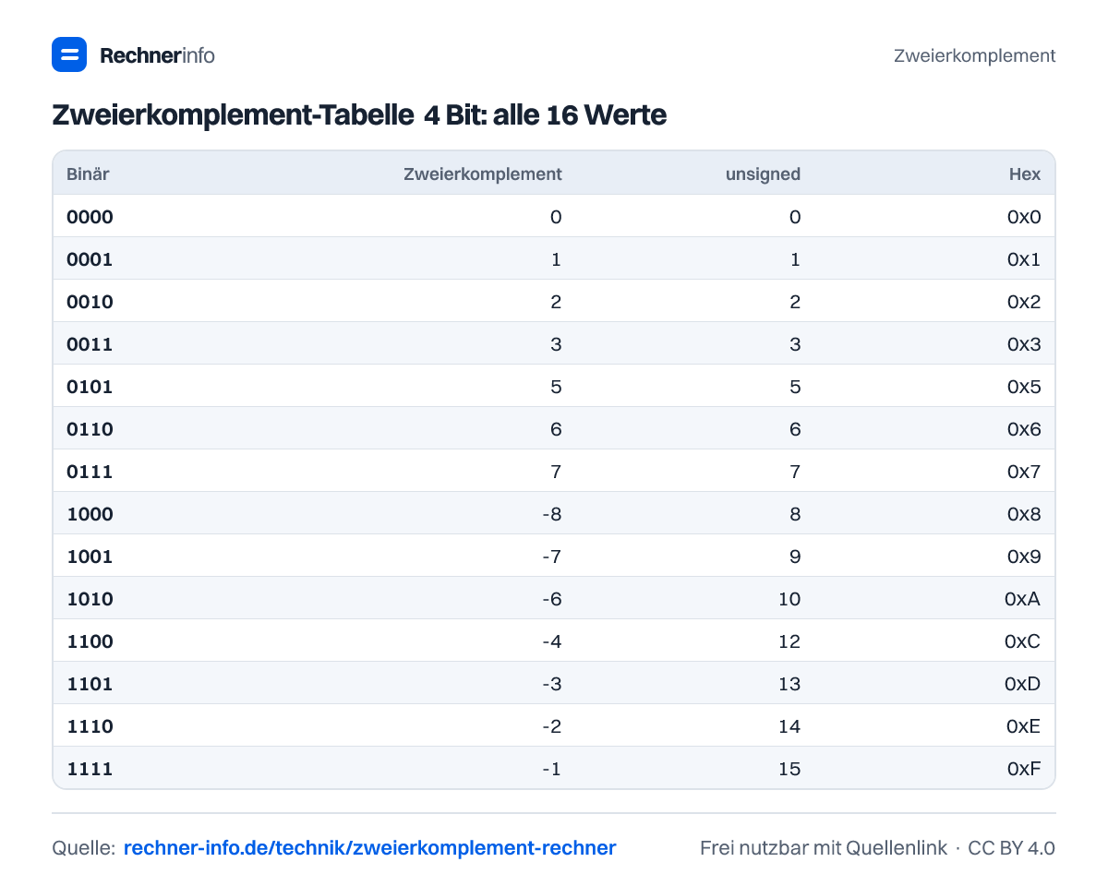Image resolution: width=1108 pixels, height=886 pixels.
Task: Click the unsigned column header
Action: click(763, 174)
